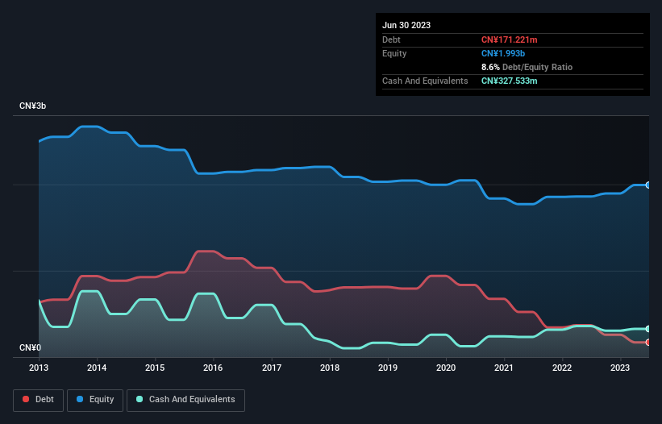662x424 pixels.
Task: Toggle the Debt series legend button
Action: [39, 400]
